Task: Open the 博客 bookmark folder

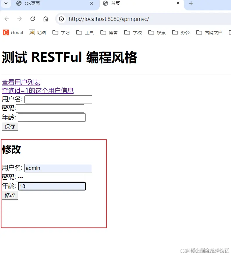Action: pos(109,32)
